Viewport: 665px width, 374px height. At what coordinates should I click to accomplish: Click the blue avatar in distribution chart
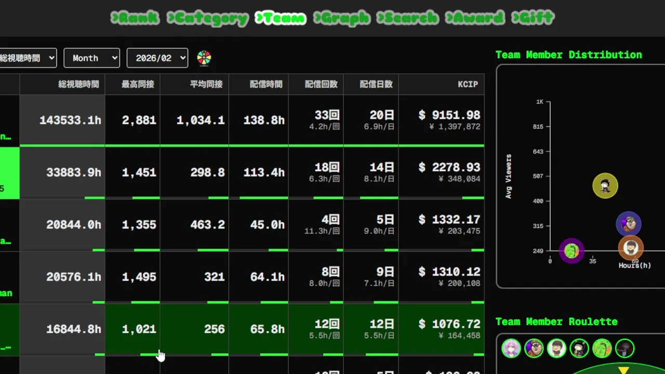point(629,224)
